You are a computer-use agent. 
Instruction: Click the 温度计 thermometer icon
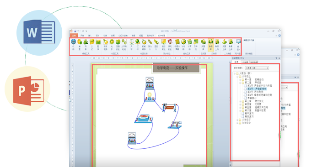point(156,45)
